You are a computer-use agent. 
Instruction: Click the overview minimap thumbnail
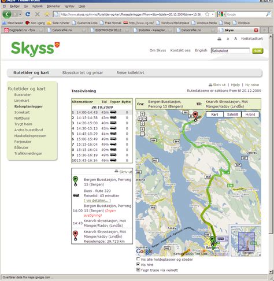[245, 241]
